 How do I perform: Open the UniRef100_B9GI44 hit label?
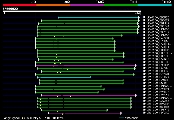156,27
